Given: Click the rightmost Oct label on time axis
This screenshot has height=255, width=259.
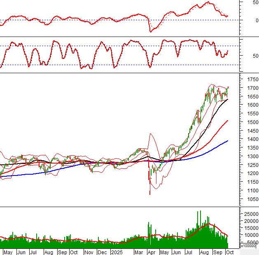Looking at the screenshot, I should [x=230, y=252].
